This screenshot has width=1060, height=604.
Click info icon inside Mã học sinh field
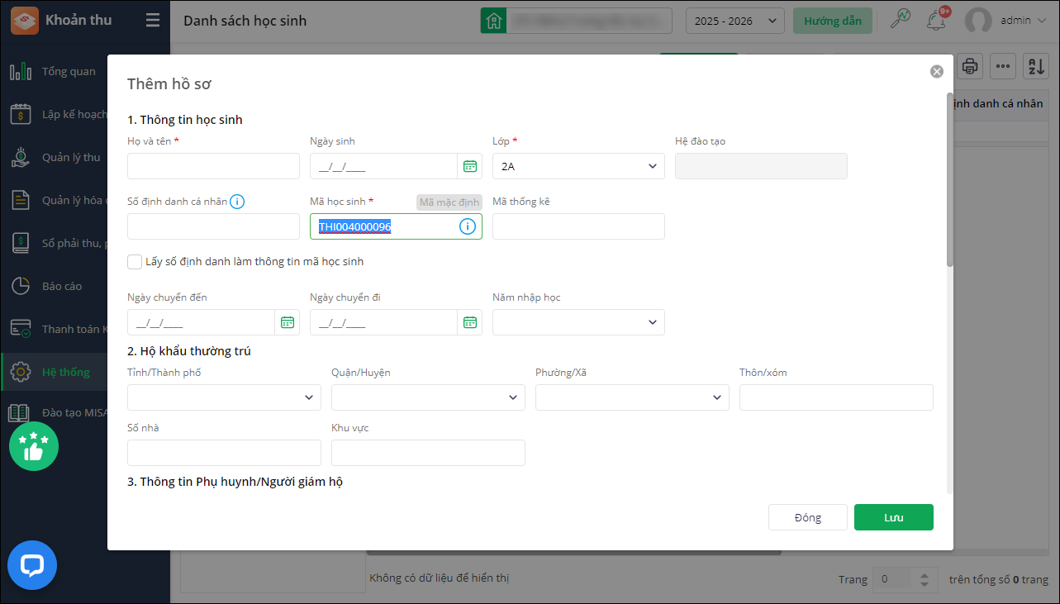(x=468, y=226)
